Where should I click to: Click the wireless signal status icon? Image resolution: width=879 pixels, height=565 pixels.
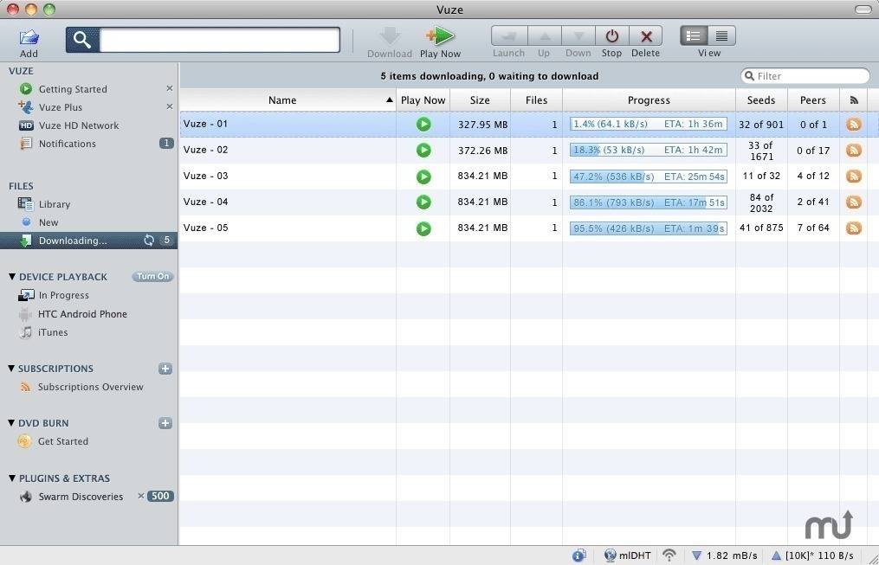(x=669, y=555)
